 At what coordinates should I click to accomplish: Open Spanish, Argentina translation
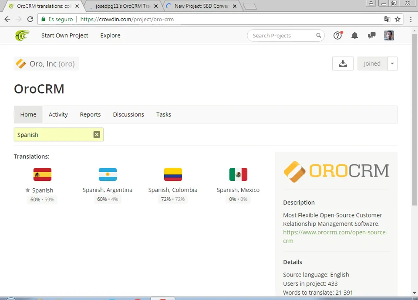tap(108, 190)
